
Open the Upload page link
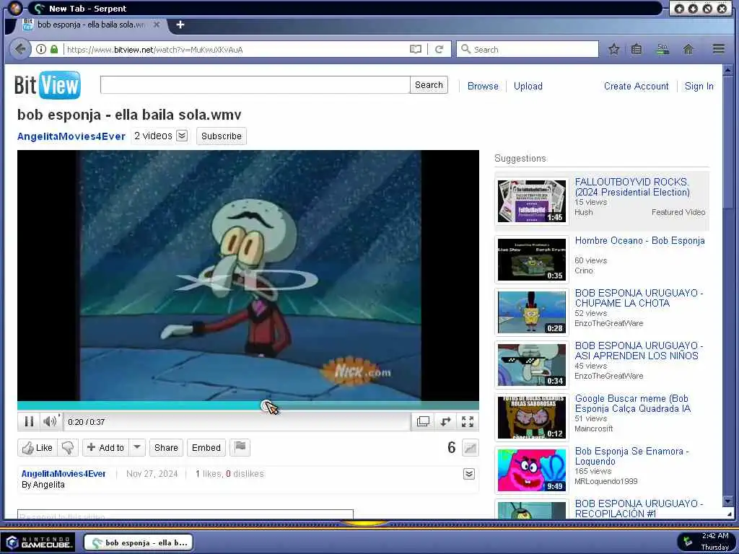(528, 87)
